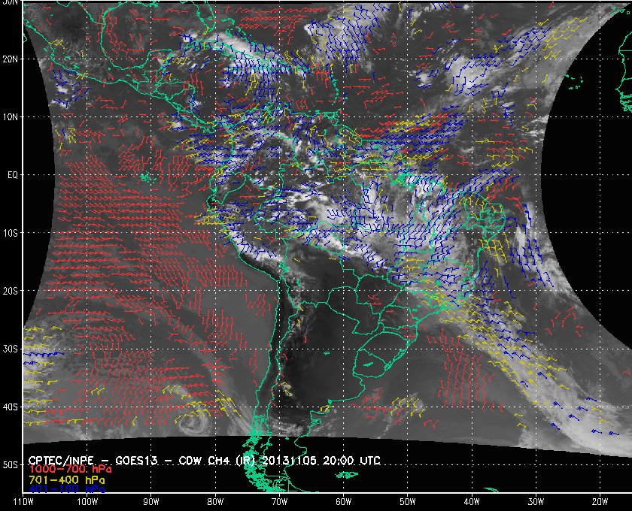632x511 pixels.
Task: Click the 70W longitude label
Action: coord(279,501)
